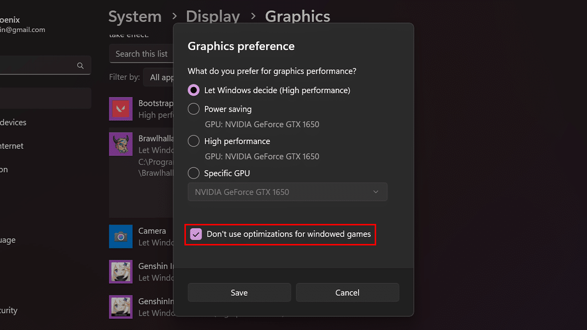Click the search magnifier icon
The image size is (587, 330).
[x=80, y=65]
